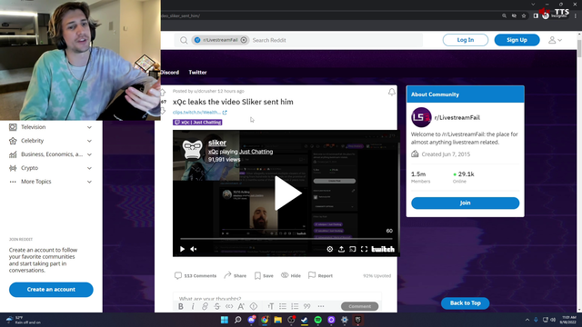Toggle spoiler formatting in comment editor
Viewport: 582px width, 327px height.
(254, 306)
